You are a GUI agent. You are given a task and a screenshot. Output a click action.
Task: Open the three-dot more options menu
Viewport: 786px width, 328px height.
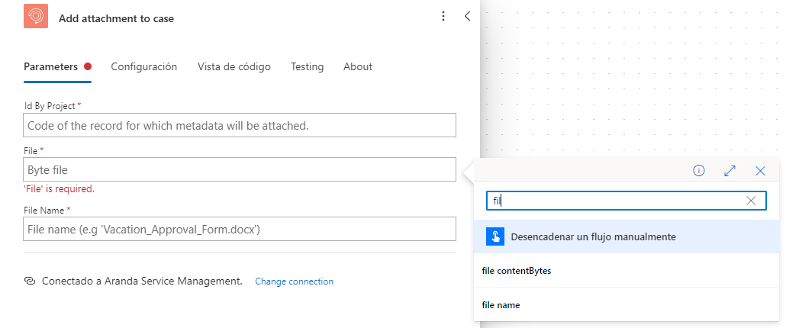(x=443, y=17)
